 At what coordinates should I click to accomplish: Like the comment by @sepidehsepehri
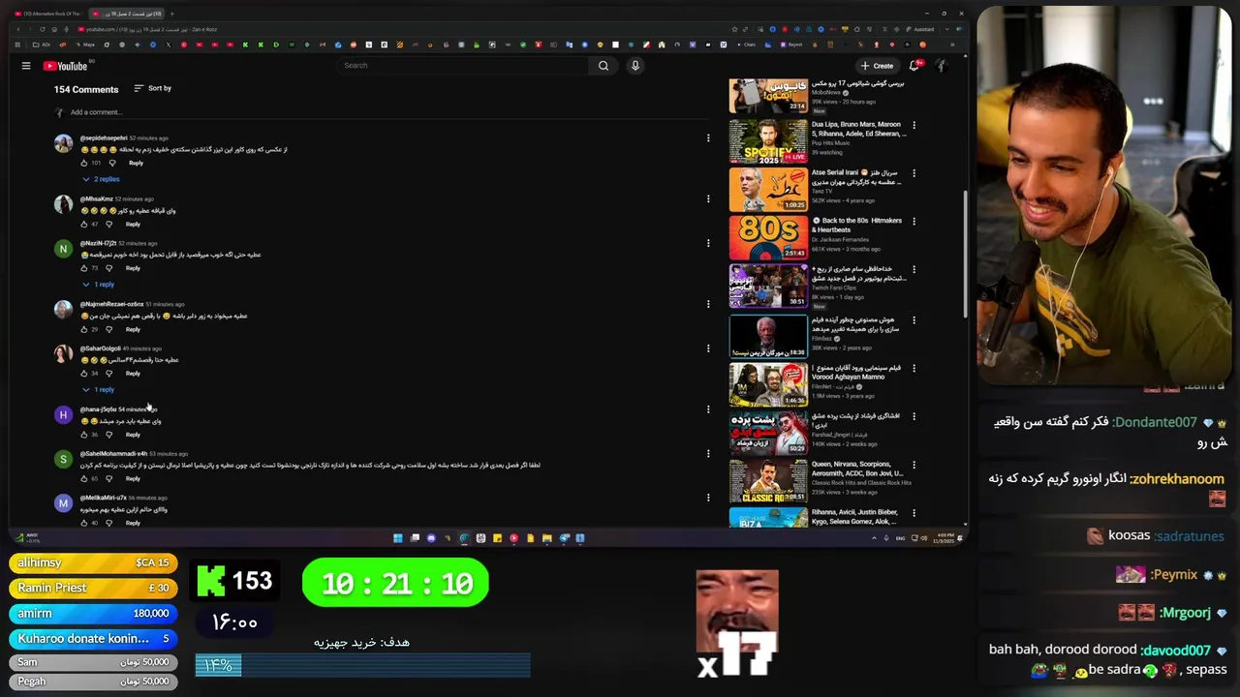84,163
